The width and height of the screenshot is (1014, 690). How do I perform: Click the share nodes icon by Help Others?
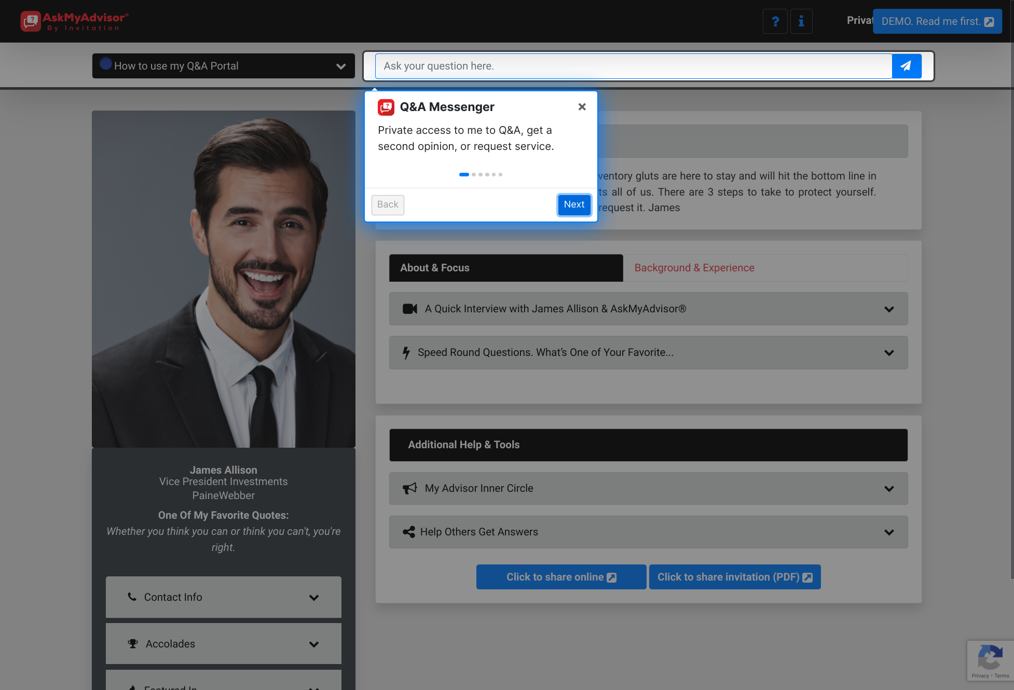[409, 532]
